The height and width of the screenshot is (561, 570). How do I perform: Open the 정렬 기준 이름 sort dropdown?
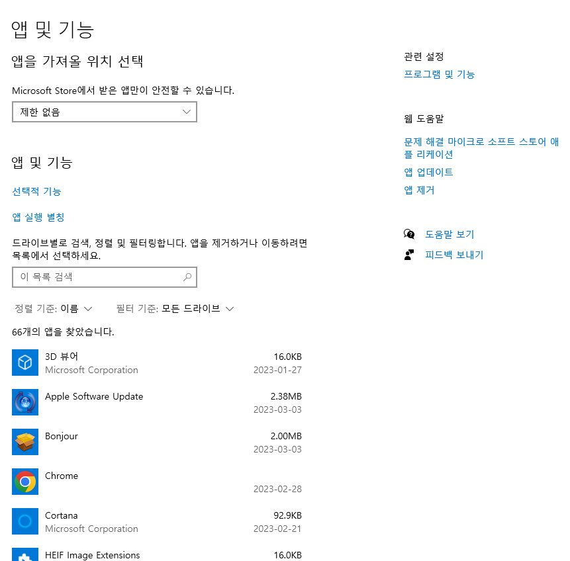pyautogui.click(x=53, y=309)
